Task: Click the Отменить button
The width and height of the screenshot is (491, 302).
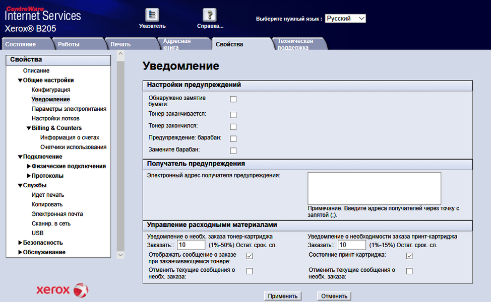Action: click(x=334, y=296)
